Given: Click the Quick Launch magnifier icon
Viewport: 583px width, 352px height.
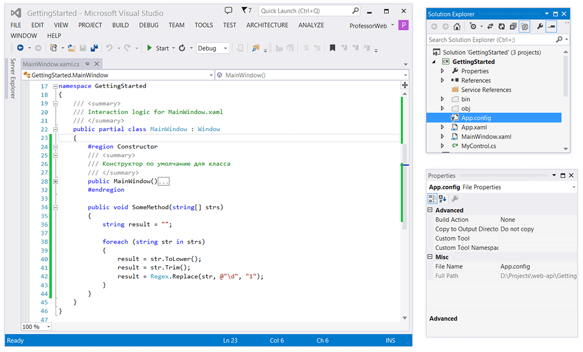Looking at the screenshot, I should pyautogui.click(x=356, y=11).
